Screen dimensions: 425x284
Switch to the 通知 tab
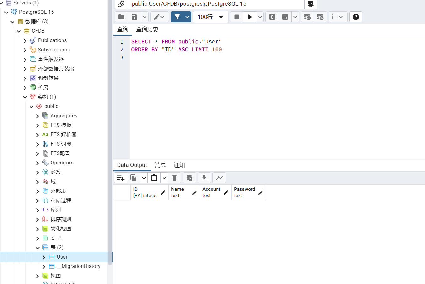tap(179, 165)
